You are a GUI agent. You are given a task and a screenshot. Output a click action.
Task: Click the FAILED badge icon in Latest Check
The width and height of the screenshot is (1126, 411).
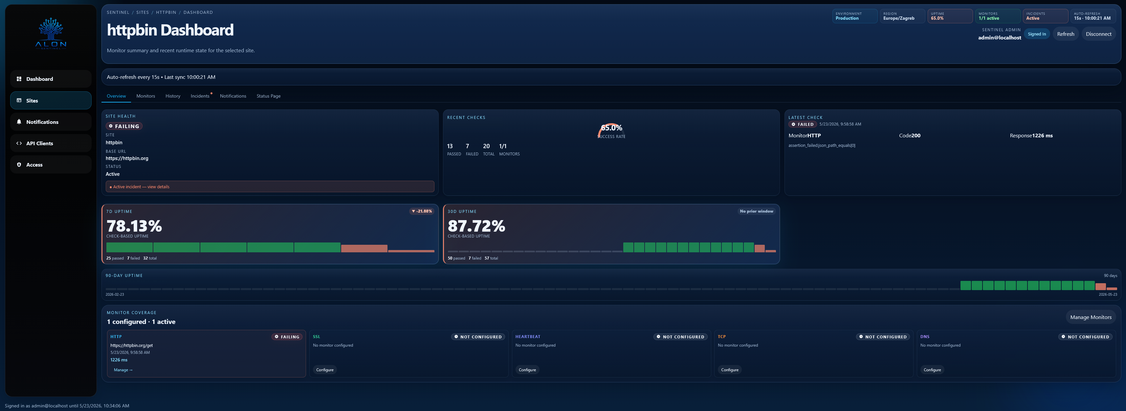793,124
